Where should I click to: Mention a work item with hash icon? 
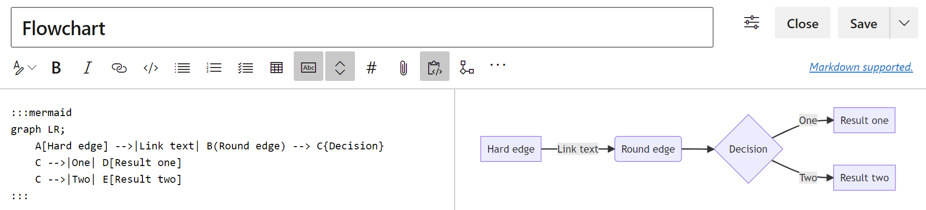pyautogui.click(x=371, y=68)
